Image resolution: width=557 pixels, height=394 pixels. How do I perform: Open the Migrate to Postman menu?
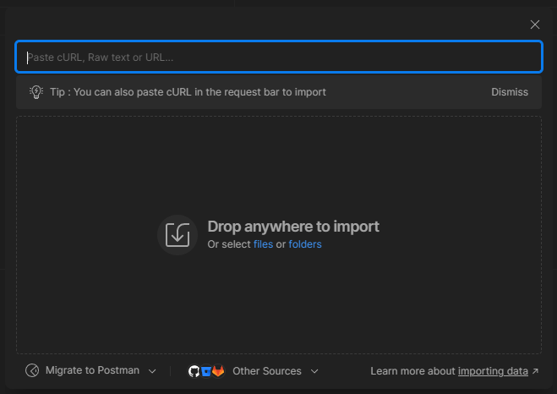[x=90, y=370]
